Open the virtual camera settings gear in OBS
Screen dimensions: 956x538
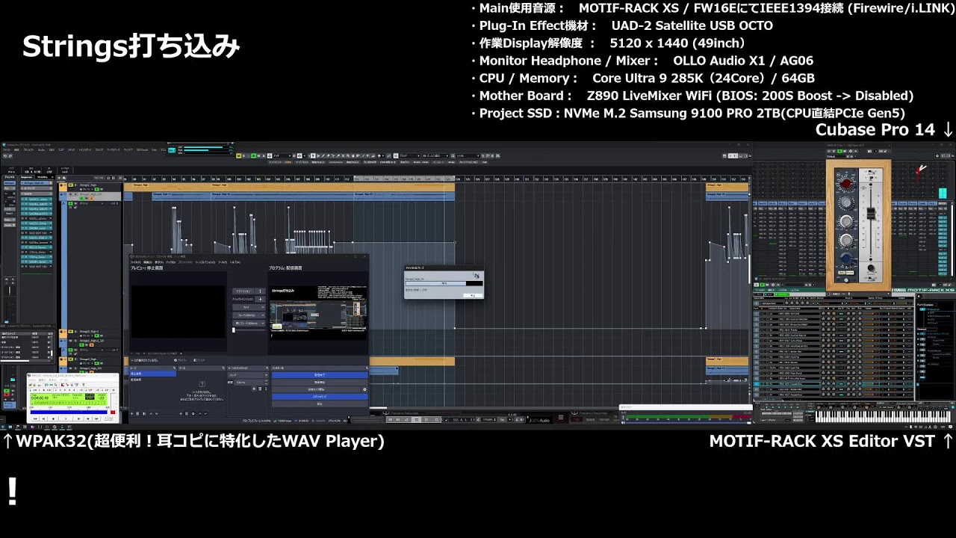point(364,389)
